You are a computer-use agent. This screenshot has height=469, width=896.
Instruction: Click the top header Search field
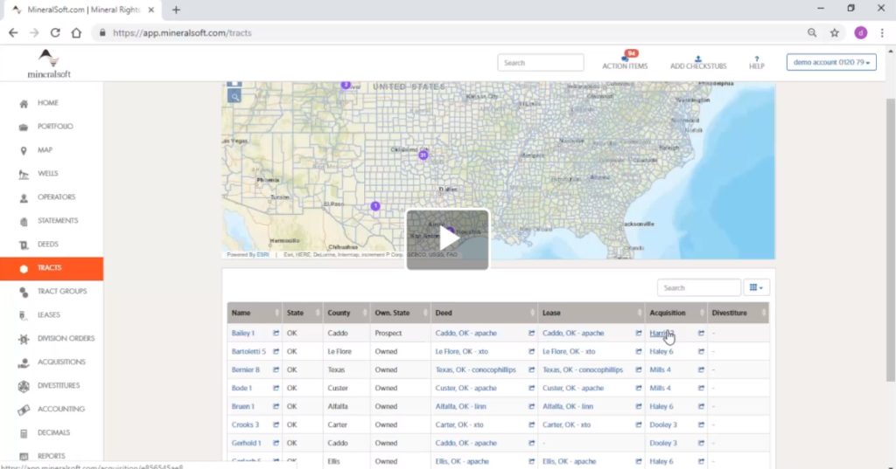pyautogui.click(x=540, y=63)
